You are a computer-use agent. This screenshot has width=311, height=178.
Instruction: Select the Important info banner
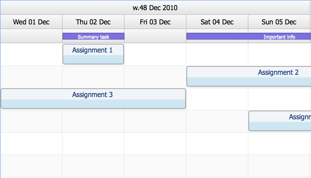click(248, 36)
